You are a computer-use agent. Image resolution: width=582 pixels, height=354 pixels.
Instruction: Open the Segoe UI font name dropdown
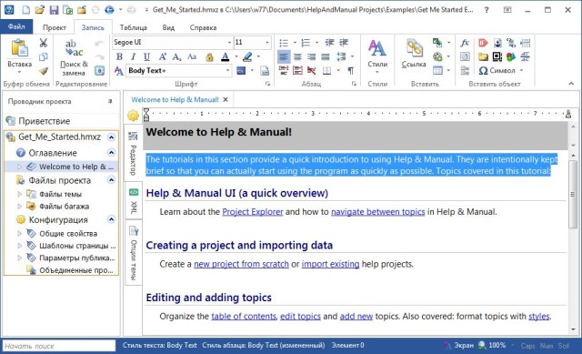pos(229,43)
